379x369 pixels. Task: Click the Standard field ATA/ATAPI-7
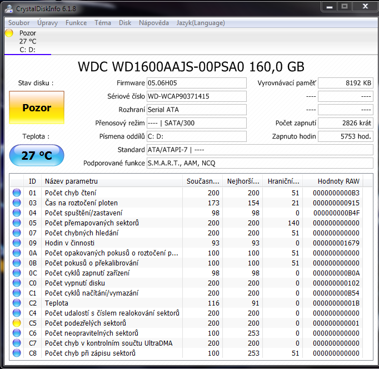(260, 150)
